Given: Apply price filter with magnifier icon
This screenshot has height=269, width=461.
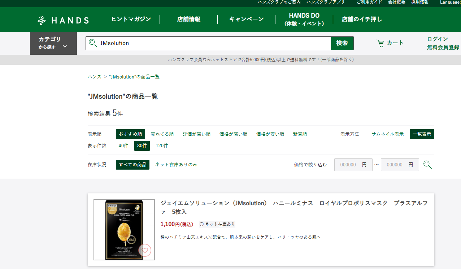Looking at the screenshot, I should tap(427, 165).
